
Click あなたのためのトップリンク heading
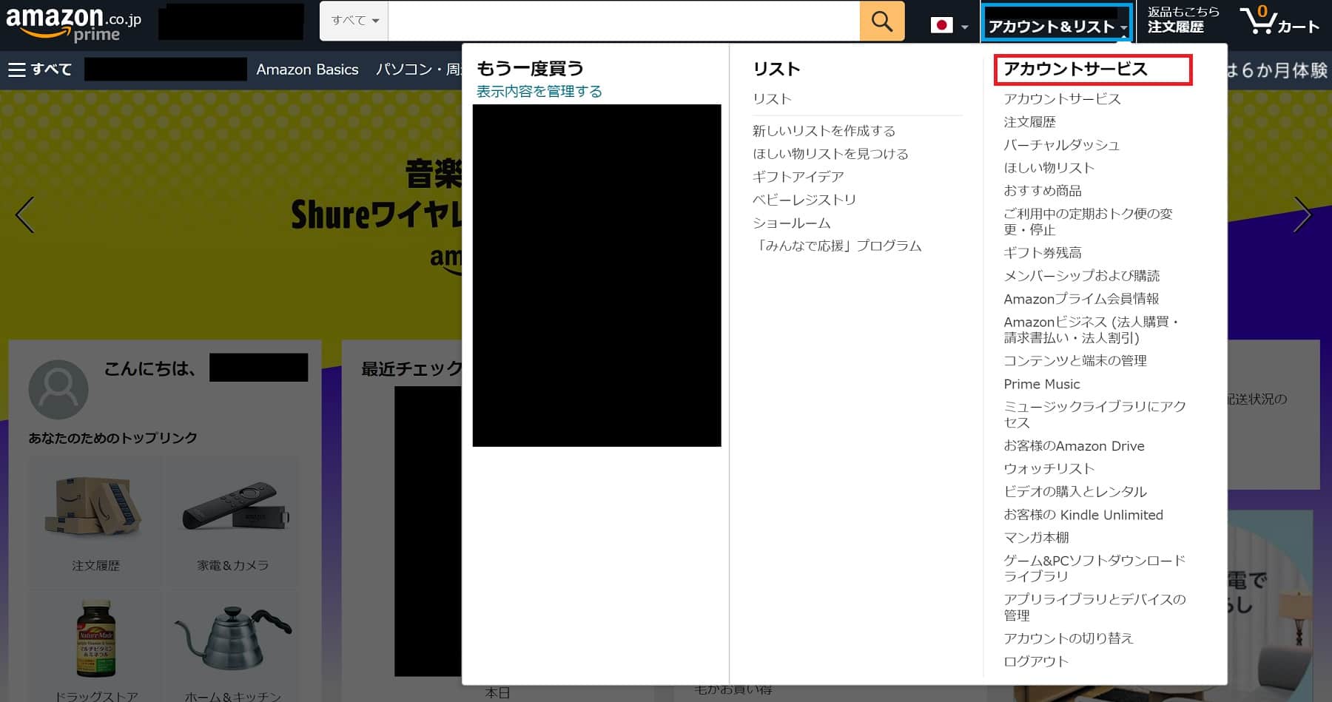[x=112, y=438]
